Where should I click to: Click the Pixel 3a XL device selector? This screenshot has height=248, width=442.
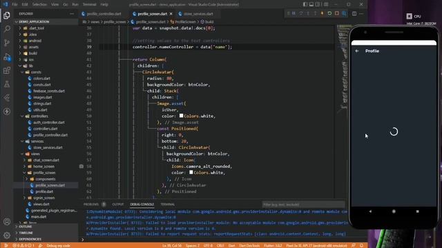click(x=316, y=245)
